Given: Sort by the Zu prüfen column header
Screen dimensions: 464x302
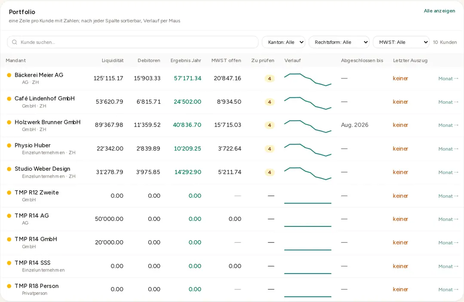Looking at the screenshot, I should pyautogui.click(x=263, y=60).
